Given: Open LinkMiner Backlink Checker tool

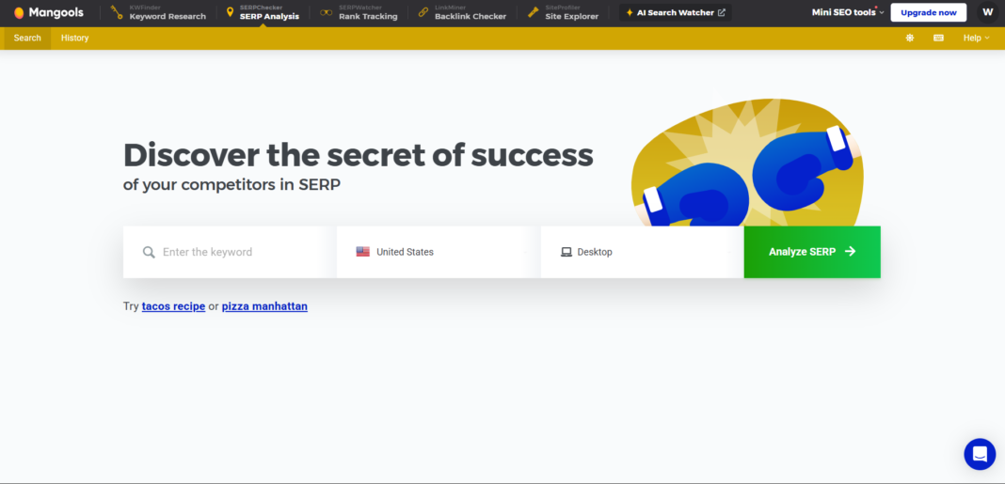Looking at the screenshot, I should pos(461,12).
